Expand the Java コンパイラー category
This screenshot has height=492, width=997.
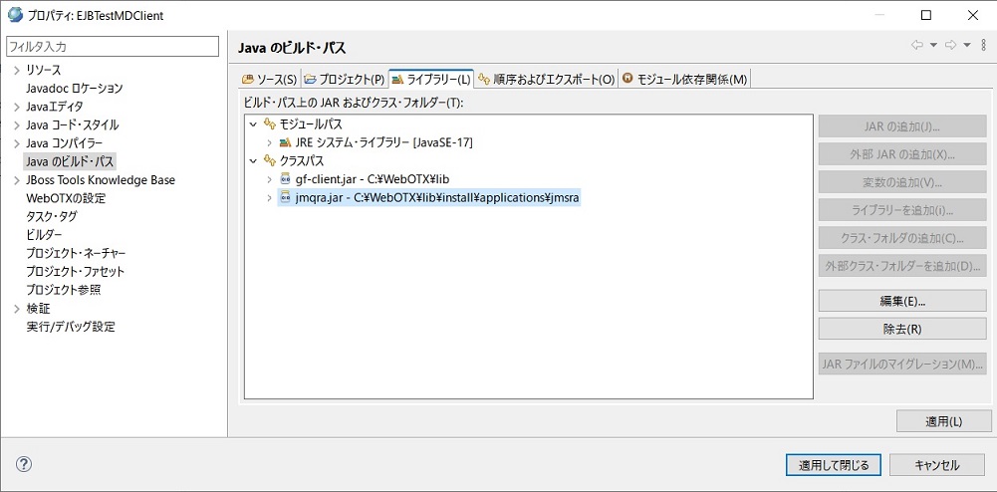pos(16,143)
